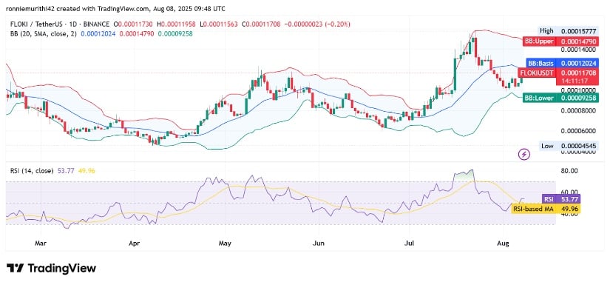Click the Aug date on time axis
Screen dimensions: 610x285
(504, 244)
